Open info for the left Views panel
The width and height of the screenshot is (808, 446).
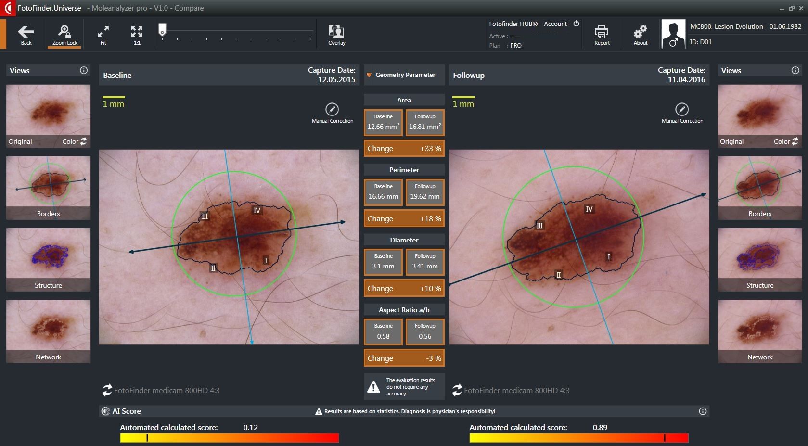(x=84, y=70)
